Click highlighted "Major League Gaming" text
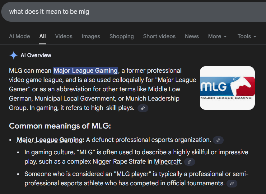The image size is (266, 194). pyautogui.click(x=86, y=71)
